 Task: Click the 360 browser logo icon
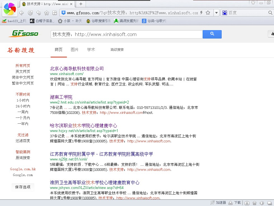point(10,9)
